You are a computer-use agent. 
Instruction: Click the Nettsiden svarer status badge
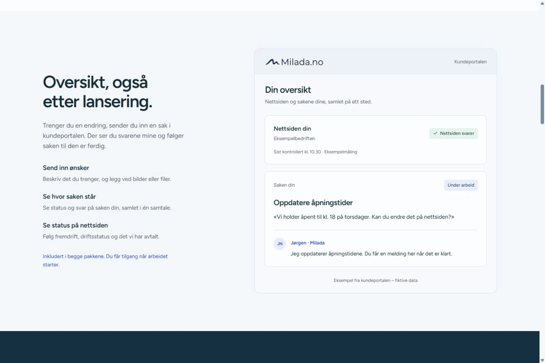(453, 133)
